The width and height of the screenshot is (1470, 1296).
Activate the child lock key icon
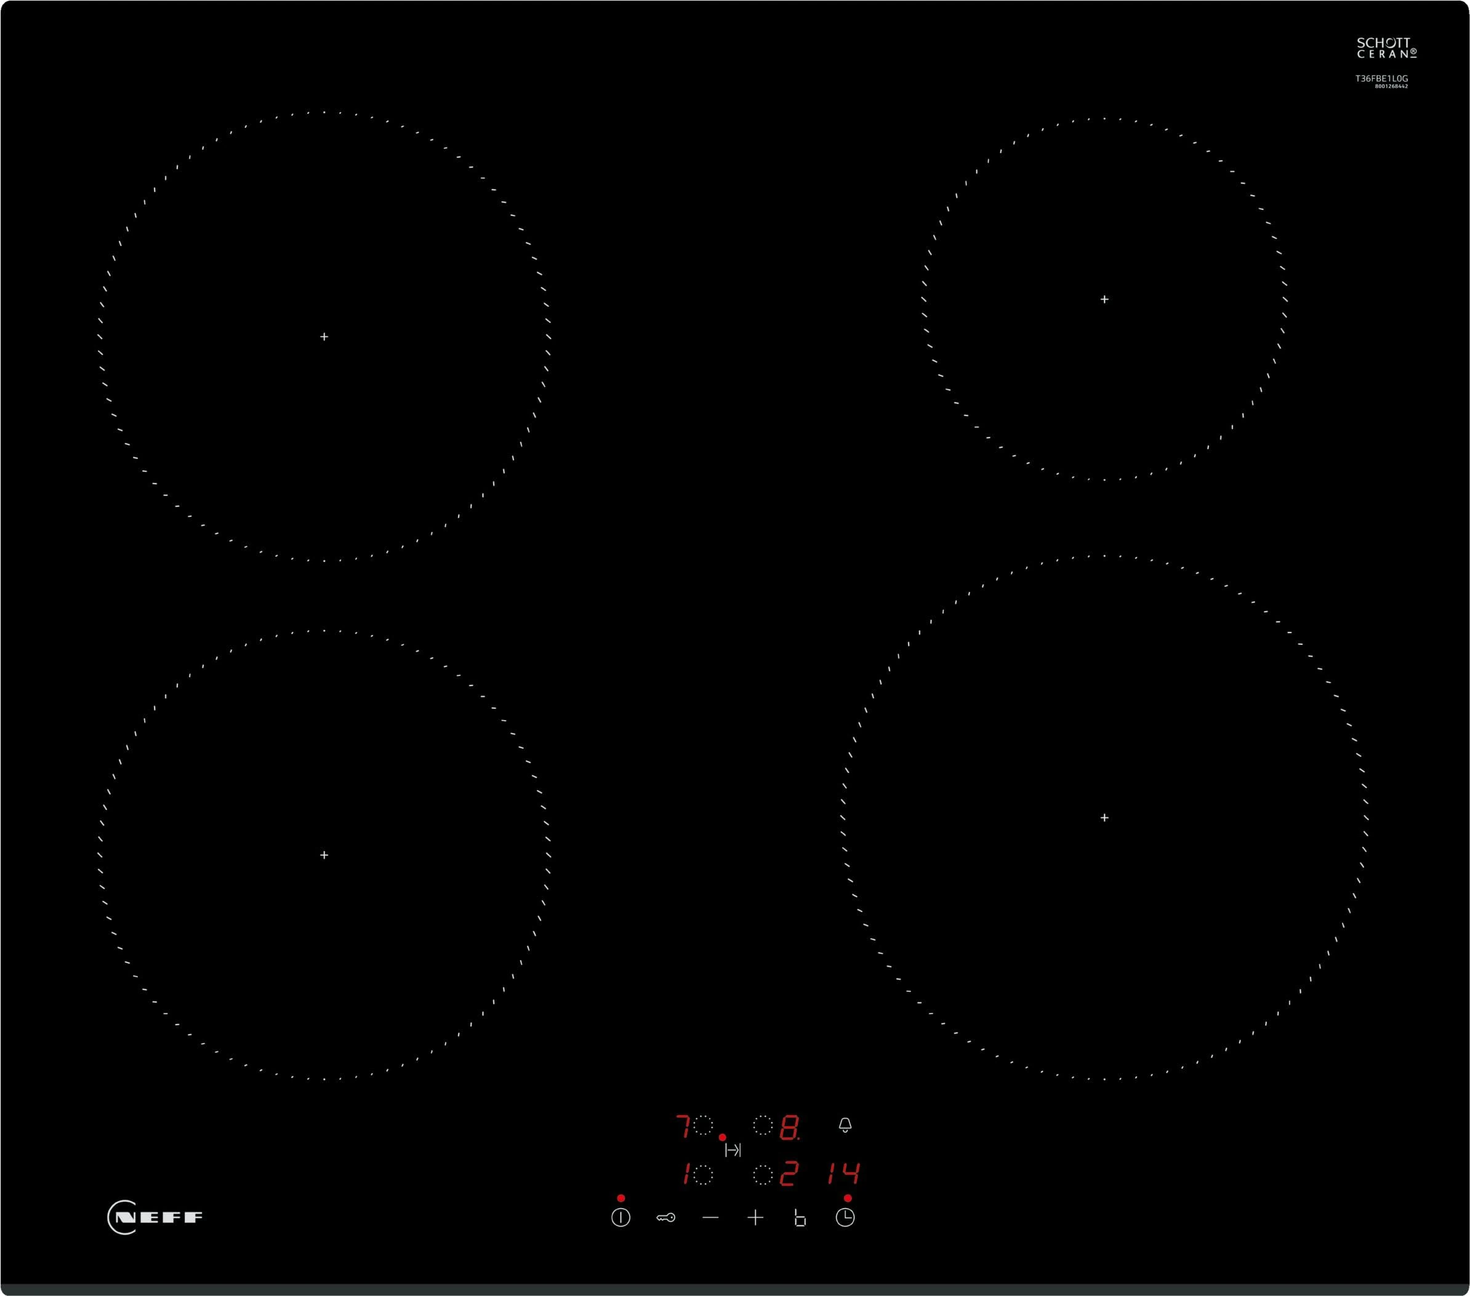(665, 1219)
